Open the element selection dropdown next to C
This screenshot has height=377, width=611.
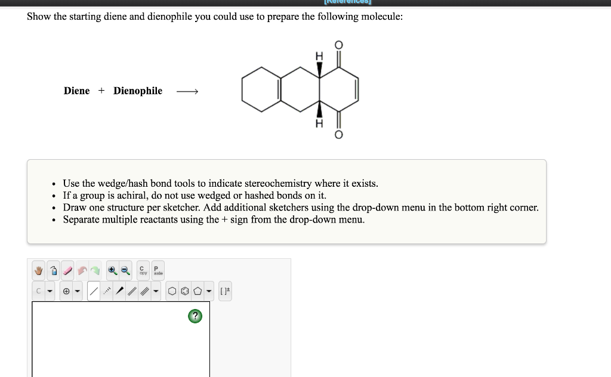coord(49,291)
